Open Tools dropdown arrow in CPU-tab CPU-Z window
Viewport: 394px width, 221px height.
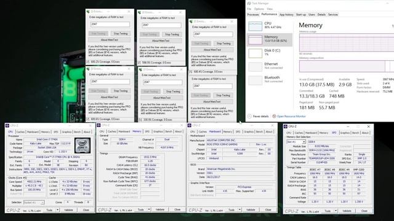point(57,210)
